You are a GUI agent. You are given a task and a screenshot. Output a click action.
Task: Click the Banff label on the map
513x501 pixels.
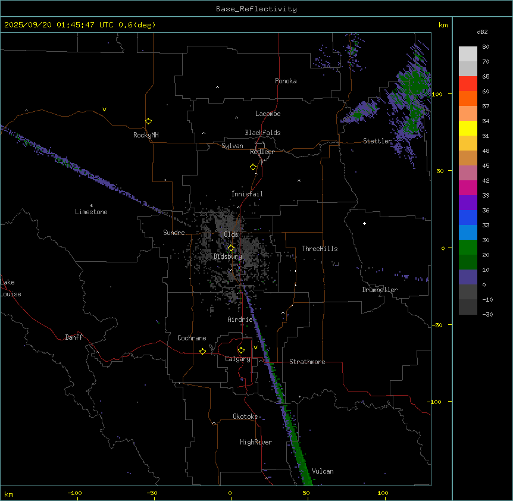coord(74,337)
